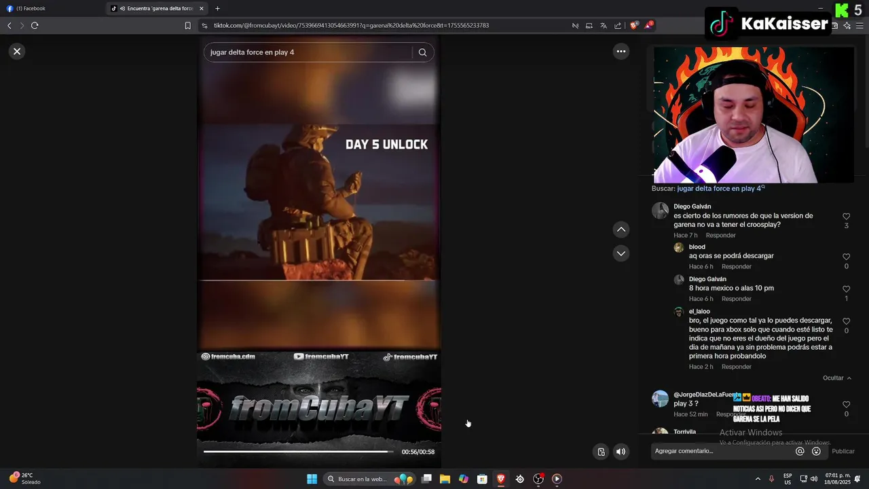Switch to the Facebook browser tab

(51, 8)
